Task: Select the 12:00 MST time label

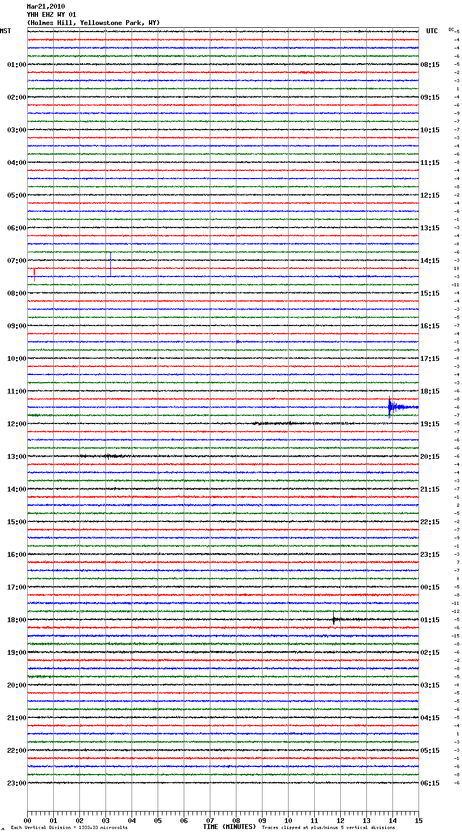Action: [17, 424]
